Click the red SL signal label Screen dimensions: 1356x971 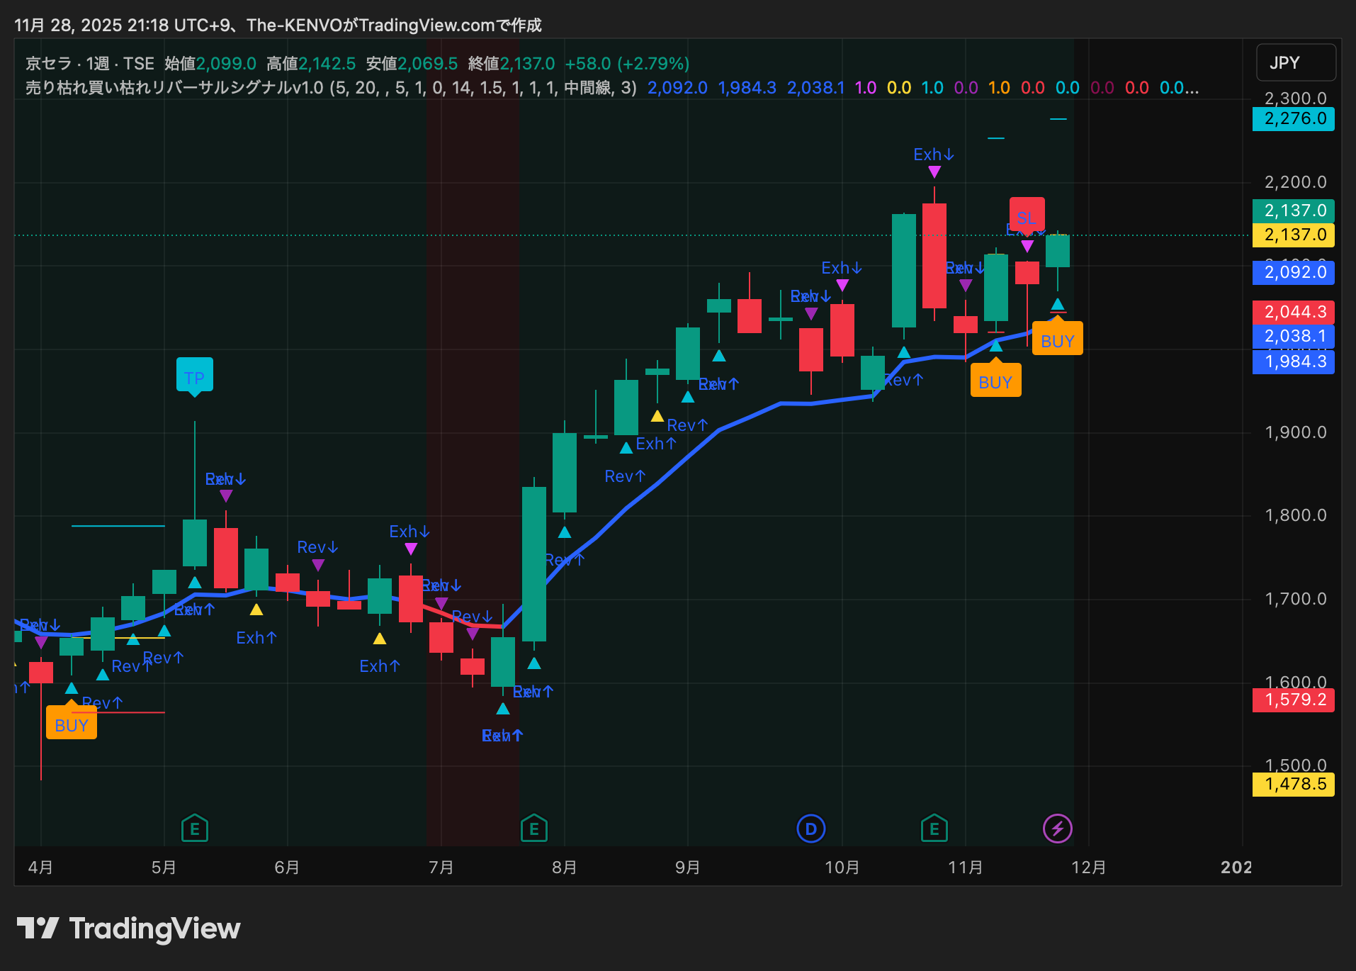click(1027, 216)
